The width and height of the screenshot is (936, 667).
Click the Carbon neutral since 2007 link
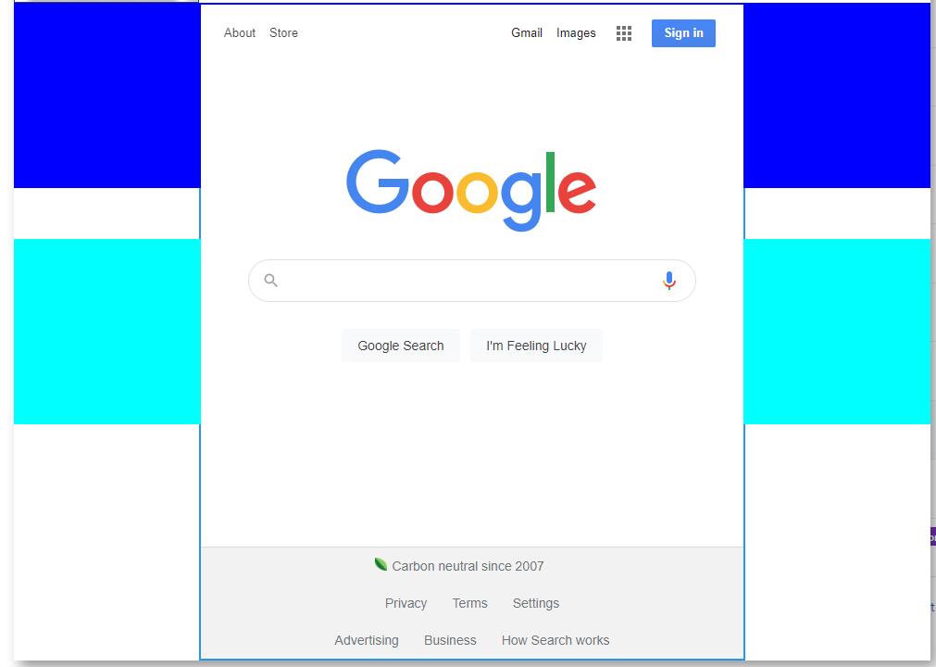tap(468, 566)
